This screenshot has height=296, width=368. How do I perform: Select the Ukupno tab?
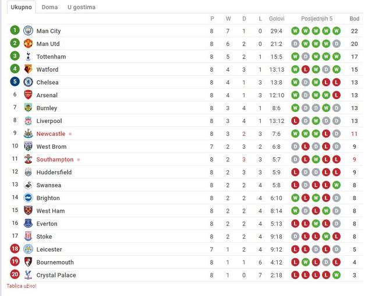[21, 7]
